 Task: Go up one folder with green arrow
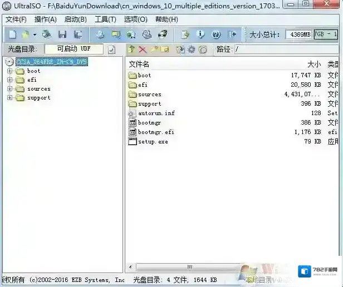point(131,50)
